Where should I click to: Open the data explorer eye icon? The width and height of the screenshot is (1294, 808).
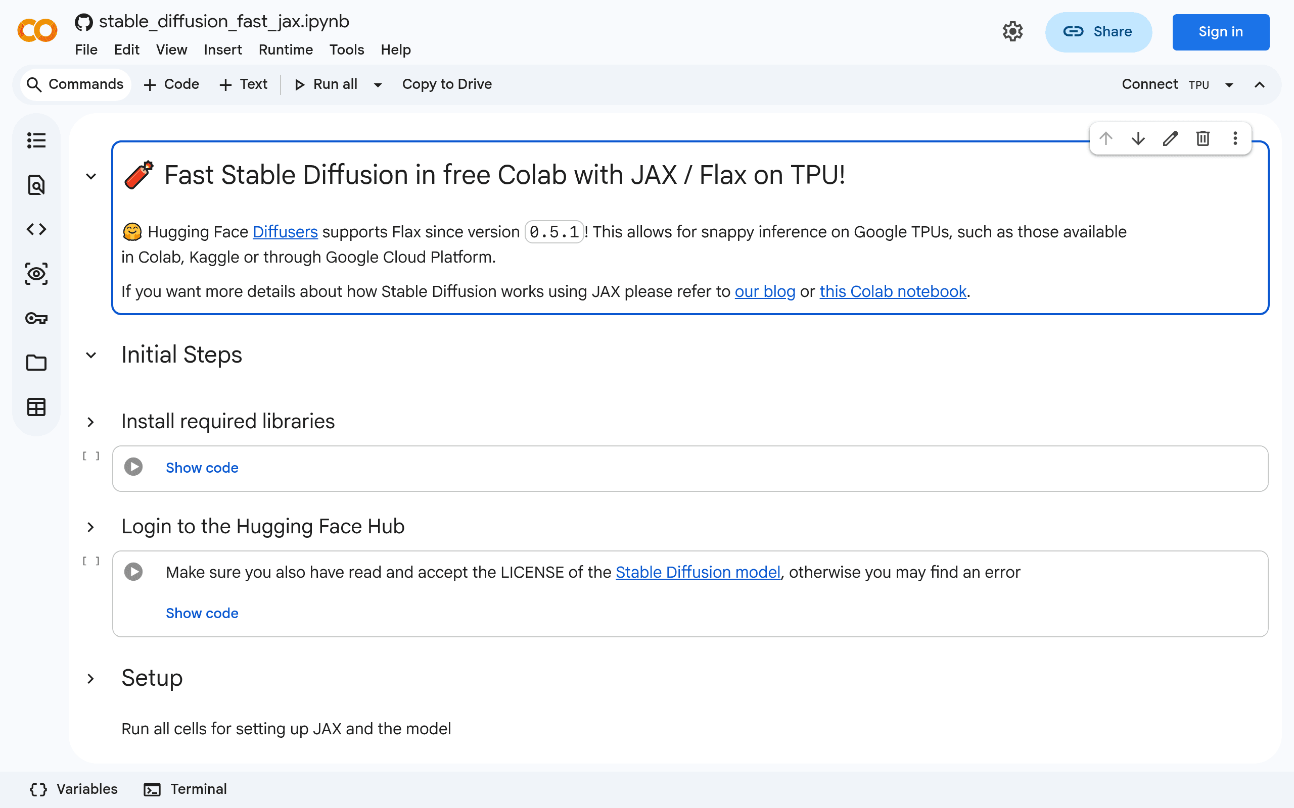[x=36, y=274]
